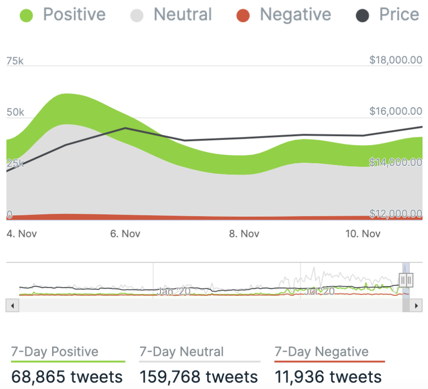Click the green Positive legend dot
The width and height of the screenshot is (428, 389).
click(x=27, y=17)
